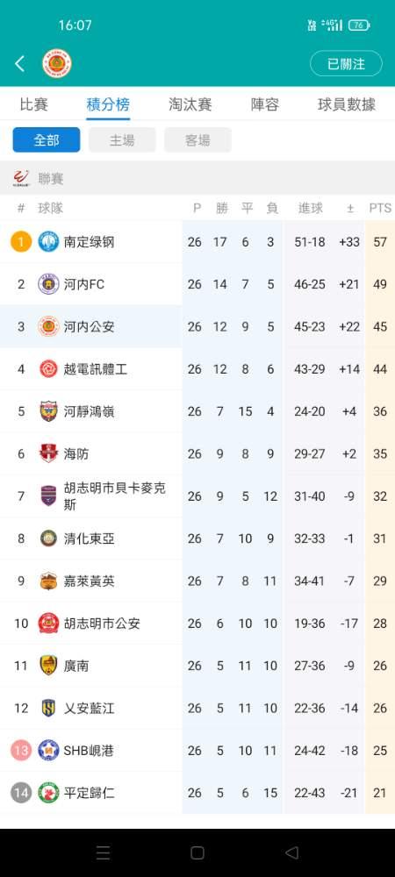Open the 陣容 tab

(x=264, y=104)
